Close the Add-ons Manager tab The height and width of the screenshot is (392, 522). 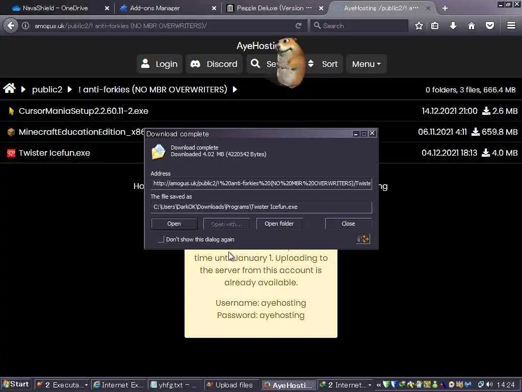[214, 8]
